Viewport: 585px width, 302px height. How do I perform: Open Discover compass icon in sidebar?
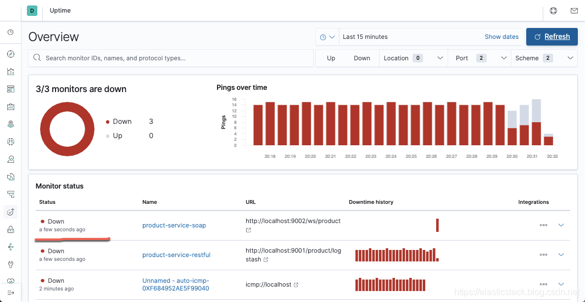pyautogui.click(x=10, y=54)
